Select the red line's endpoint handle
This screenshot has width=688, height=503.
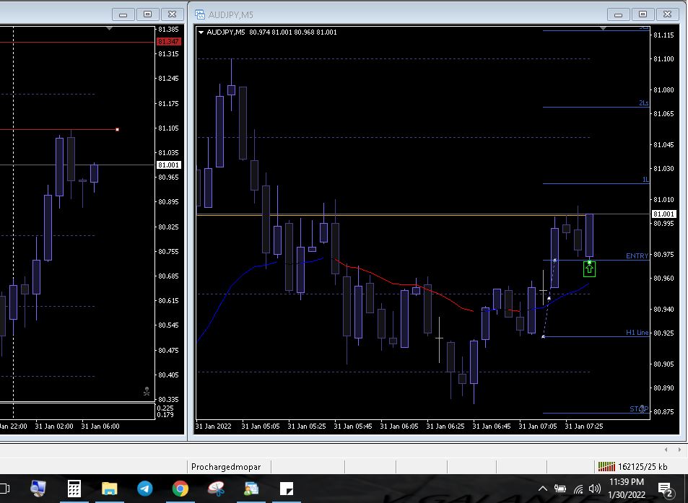[x=117, y=129]
